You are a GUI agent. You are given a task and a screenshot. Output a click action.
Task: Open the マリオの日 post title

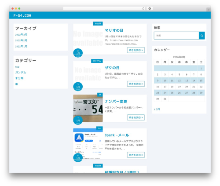pos(114,30)
